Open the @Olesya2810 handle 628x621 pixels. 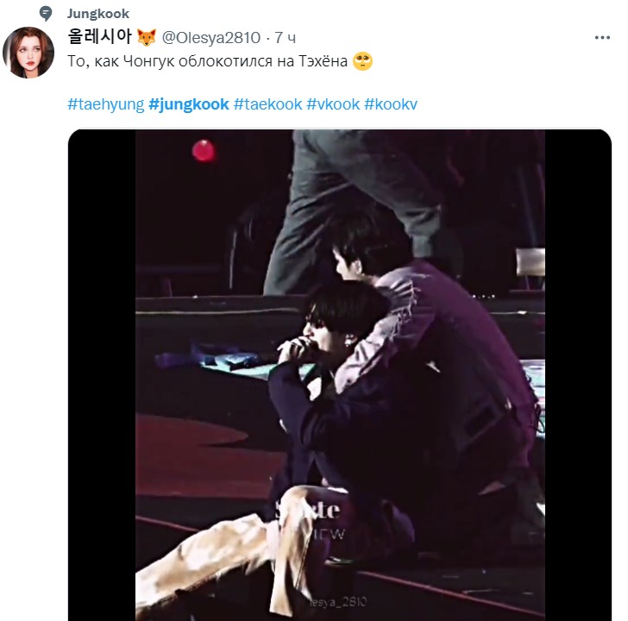[x=211, y=38]
